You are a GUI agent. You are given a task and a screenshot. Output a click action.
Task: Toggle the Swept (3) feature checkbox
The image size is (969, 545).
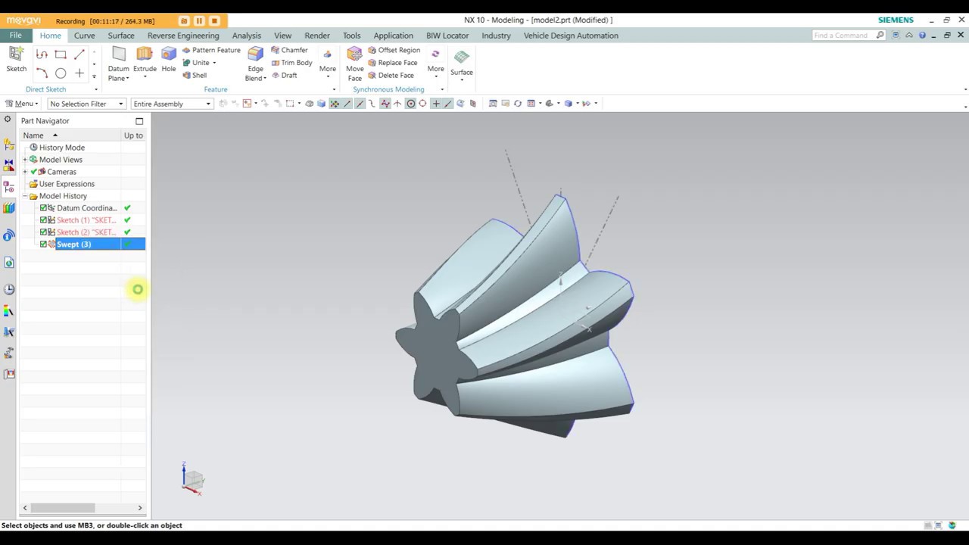point(43,244)
